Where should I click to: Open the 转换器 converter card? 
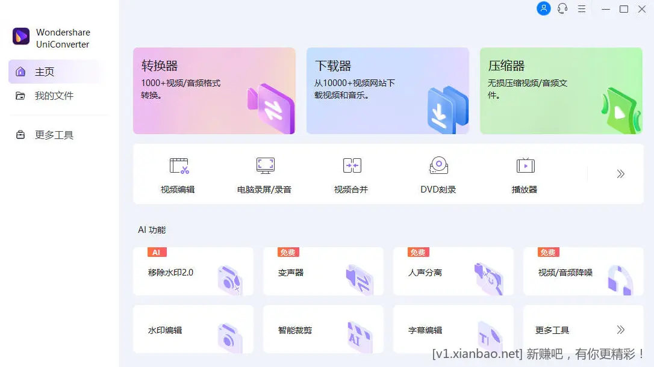[214, 91]
